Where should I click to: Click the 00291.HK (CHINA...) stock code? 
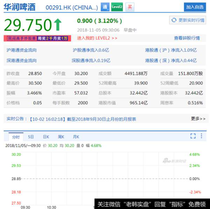point(72,7)
